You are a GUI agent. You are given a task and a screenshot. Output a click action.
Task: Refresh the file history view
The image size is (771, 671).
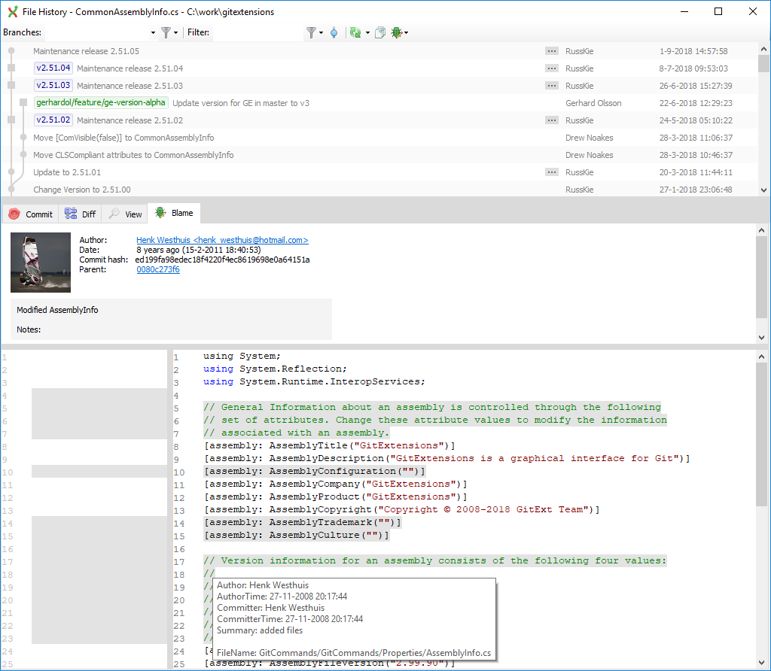[x=355, y=32]
